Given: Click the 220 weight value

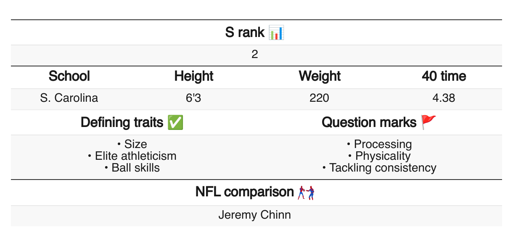Looking at the screenshot, I should [x=320, y=98].
